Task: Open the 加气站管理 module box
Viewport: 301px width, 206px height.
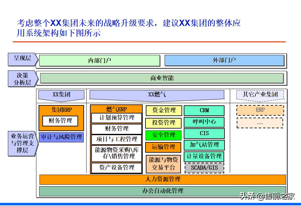Action: coord(204,145)
